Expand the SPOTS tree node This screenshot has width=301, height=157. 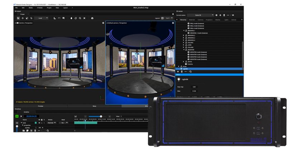click(184, 62)
